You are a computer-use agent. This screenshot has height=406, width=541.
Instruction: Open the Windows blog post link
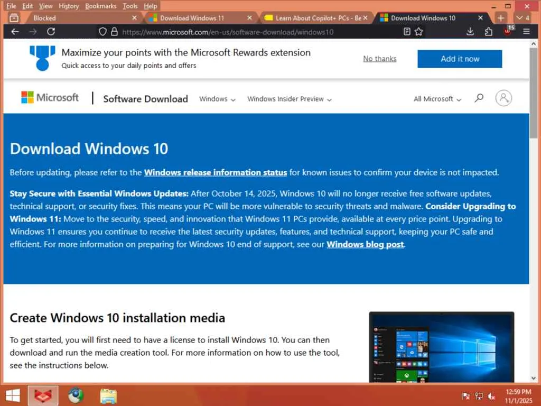coord(365,244)
